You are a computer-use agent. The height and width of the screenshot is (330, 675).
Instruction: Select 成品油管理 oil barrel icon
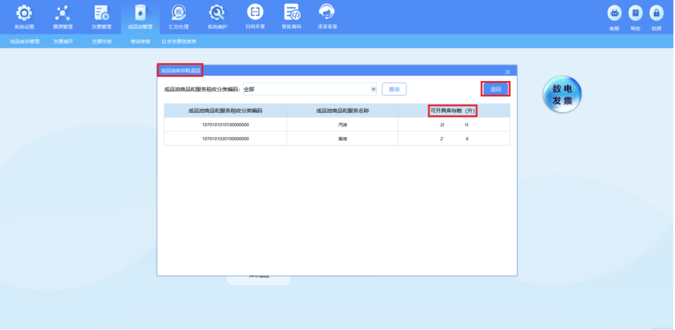(x=140, y=13)
